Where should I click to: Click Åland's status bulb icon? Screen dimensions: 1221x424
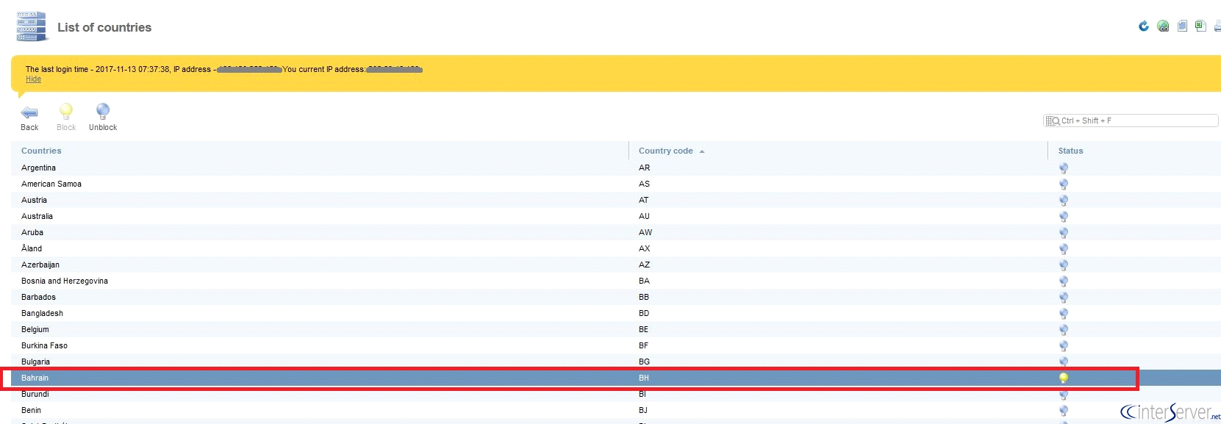(1064, 249)
